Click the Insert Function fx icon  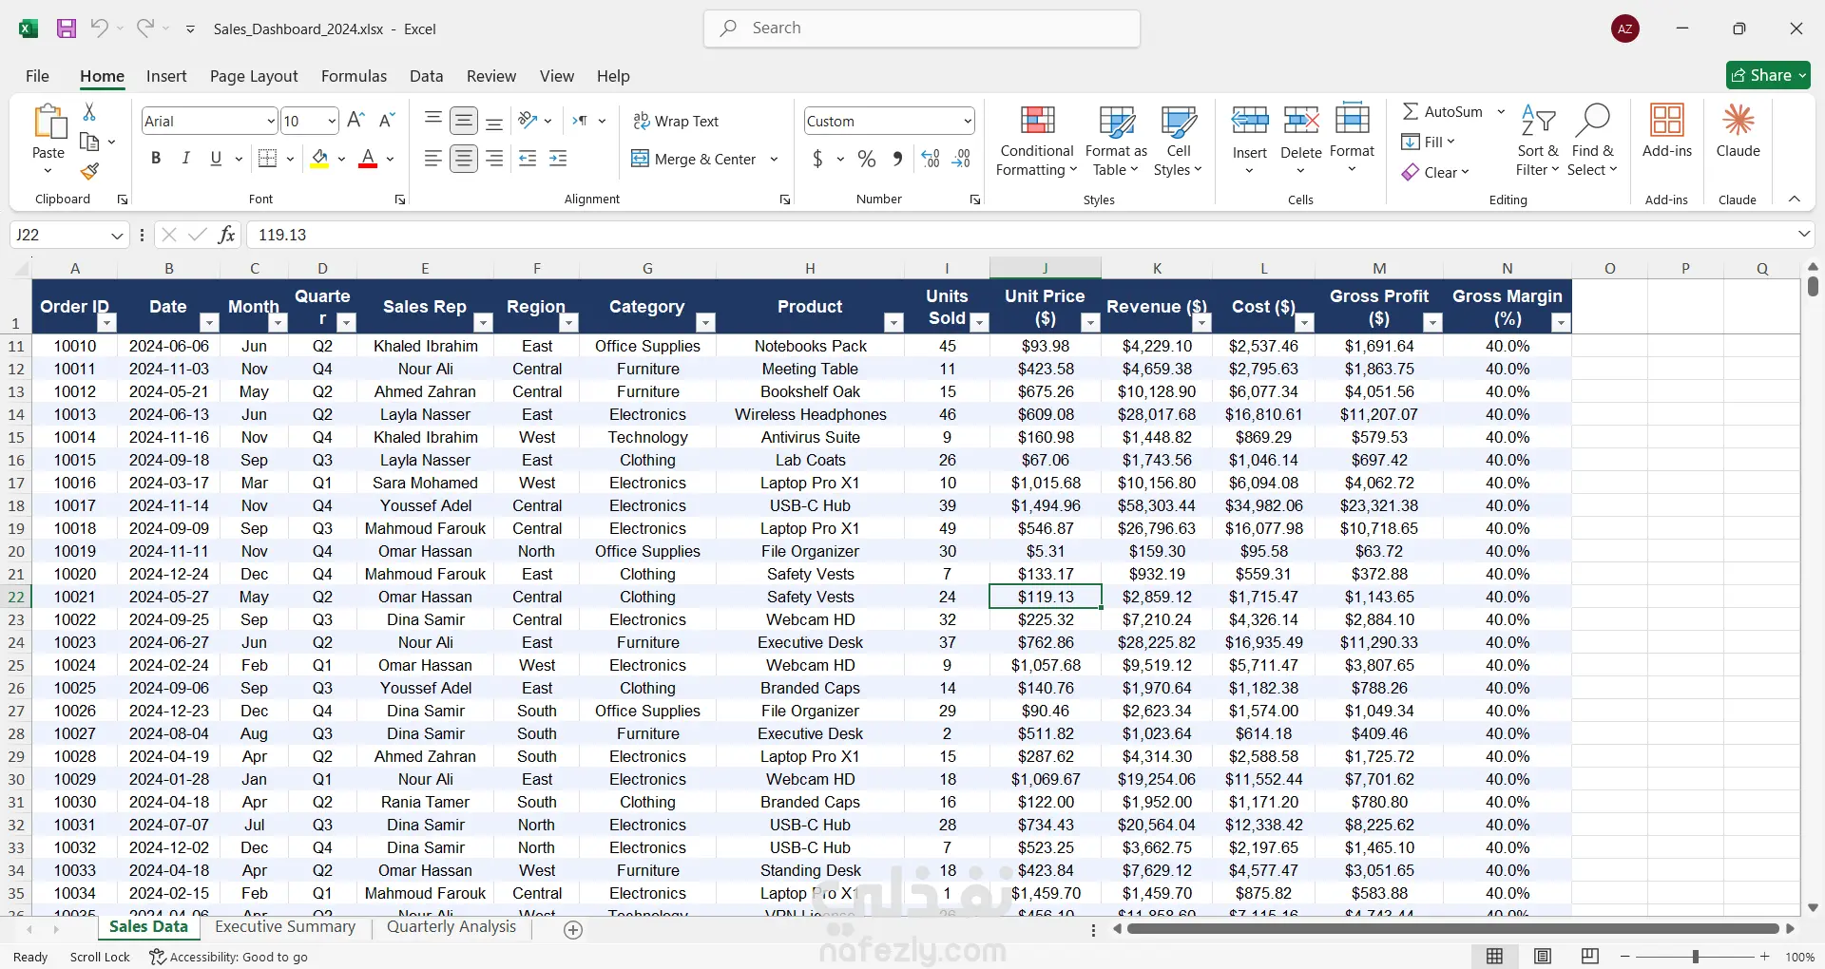(226, 235)
